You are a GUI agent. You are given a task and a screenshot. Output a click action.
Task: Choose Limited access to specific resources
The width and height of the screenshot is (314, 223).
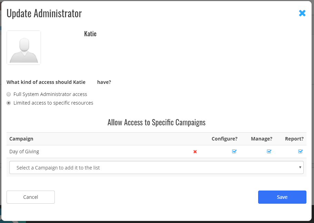[9, 103]
